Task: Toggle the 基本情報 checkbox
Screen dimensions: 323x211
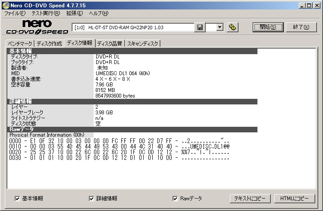Action: click(17, 199)
